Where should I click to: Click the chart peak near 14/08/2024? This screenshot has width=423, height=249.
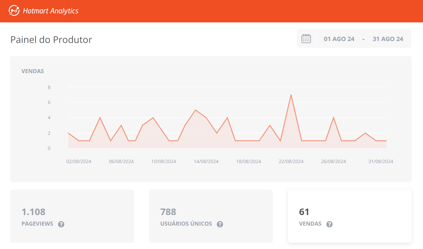[195, 110]
